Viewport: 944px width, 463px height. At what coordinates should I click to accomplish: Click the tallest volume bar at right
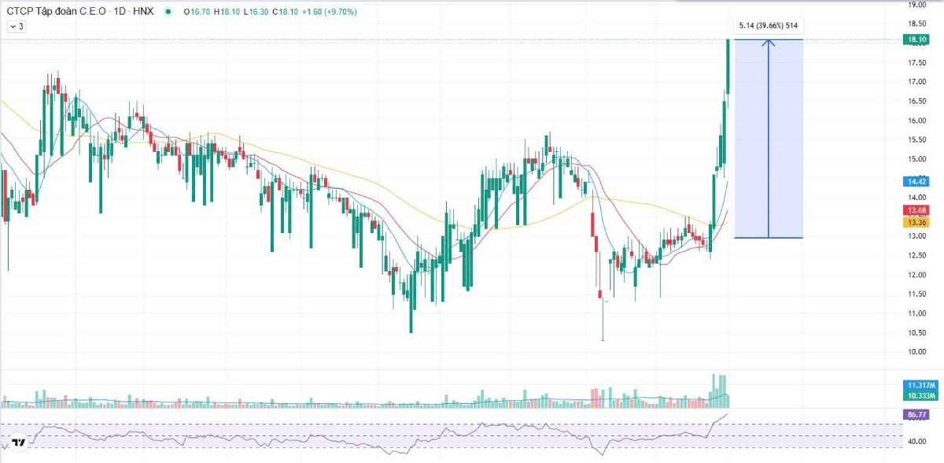click(714, 391)
